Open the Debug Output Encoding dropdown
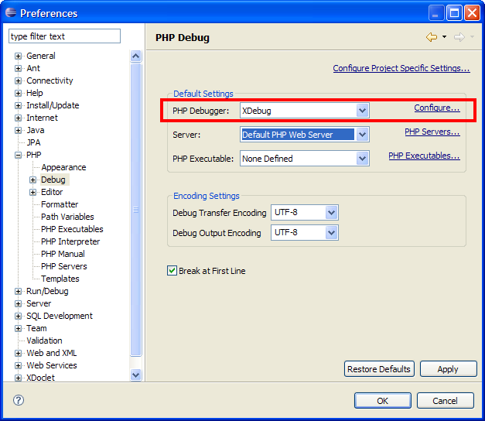The image size is (485, 421). tap(331, 232)
